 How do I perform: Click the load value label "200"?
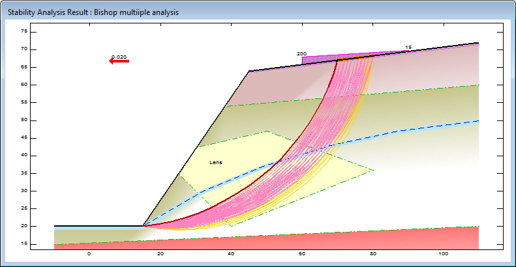point(301,53)
